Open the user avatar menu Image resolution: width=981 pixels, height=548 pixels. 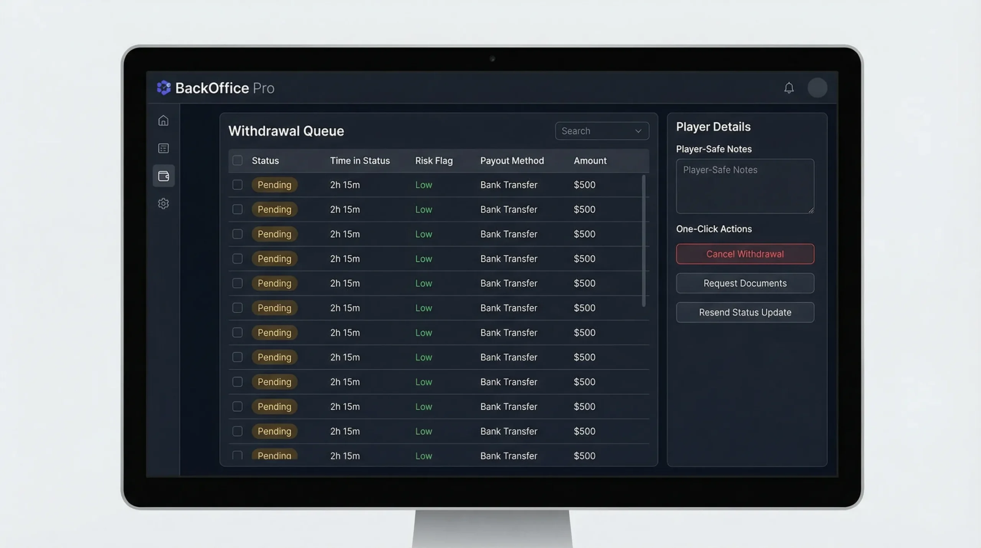pos(817,88)
